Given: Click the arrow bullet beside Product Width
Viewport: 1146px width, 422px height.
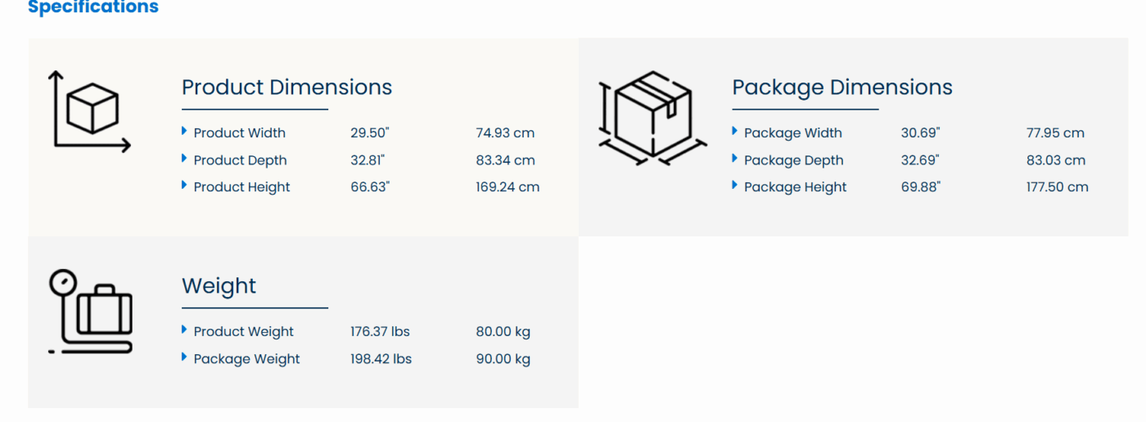Looking at the screenshot, I should (184, 131).
